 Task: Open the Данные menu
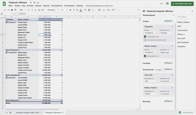46,6
